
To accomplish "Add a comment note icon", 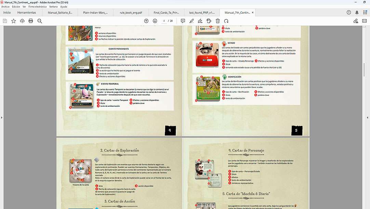I will [183, 21].
